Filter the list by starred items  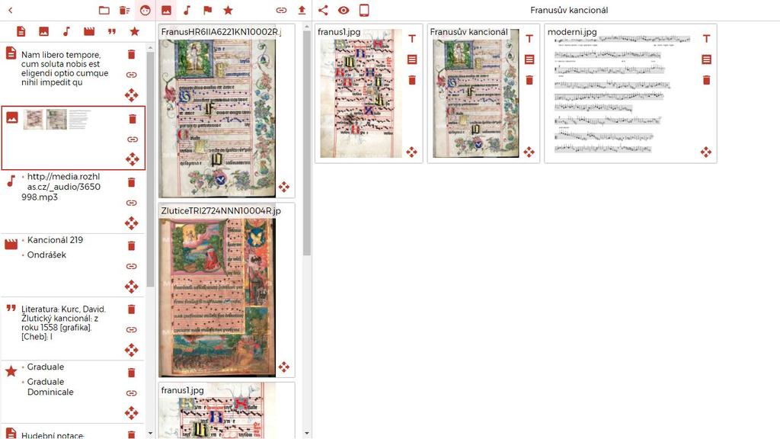[x=134, y=31]
